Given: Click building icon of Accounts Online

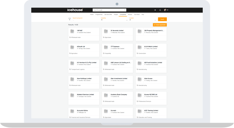Looking at the screenshot, I should (x=72, y=111).
